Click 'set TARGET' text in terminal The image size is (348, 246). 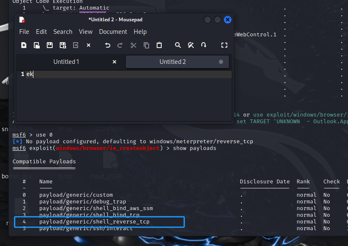[x=253, y=122]
